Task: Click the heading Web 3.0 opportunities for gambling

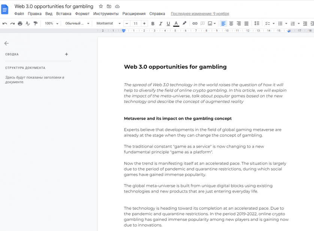Action: (175, 67)
